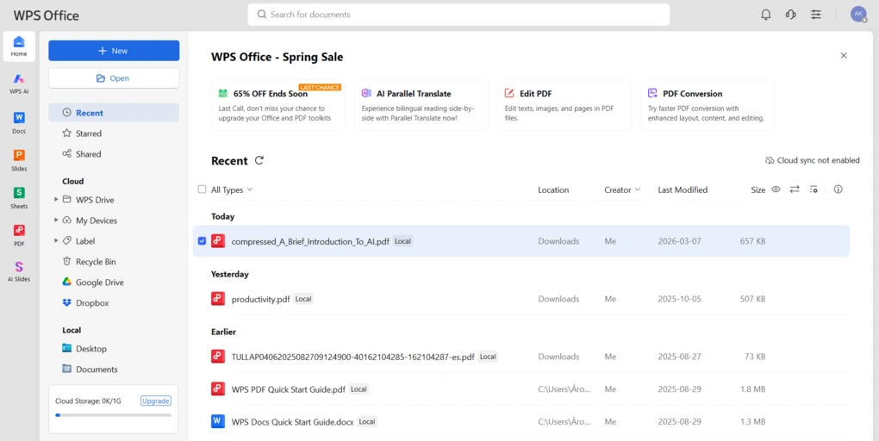Click the WPS PDF Quick Start Guide file icon
Screen dimensions: 879x441
pyautogui.click(x=218, y=388)
